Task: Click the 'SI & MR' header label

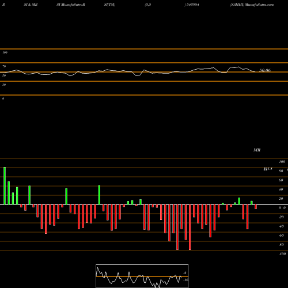Action: point(31,5)
